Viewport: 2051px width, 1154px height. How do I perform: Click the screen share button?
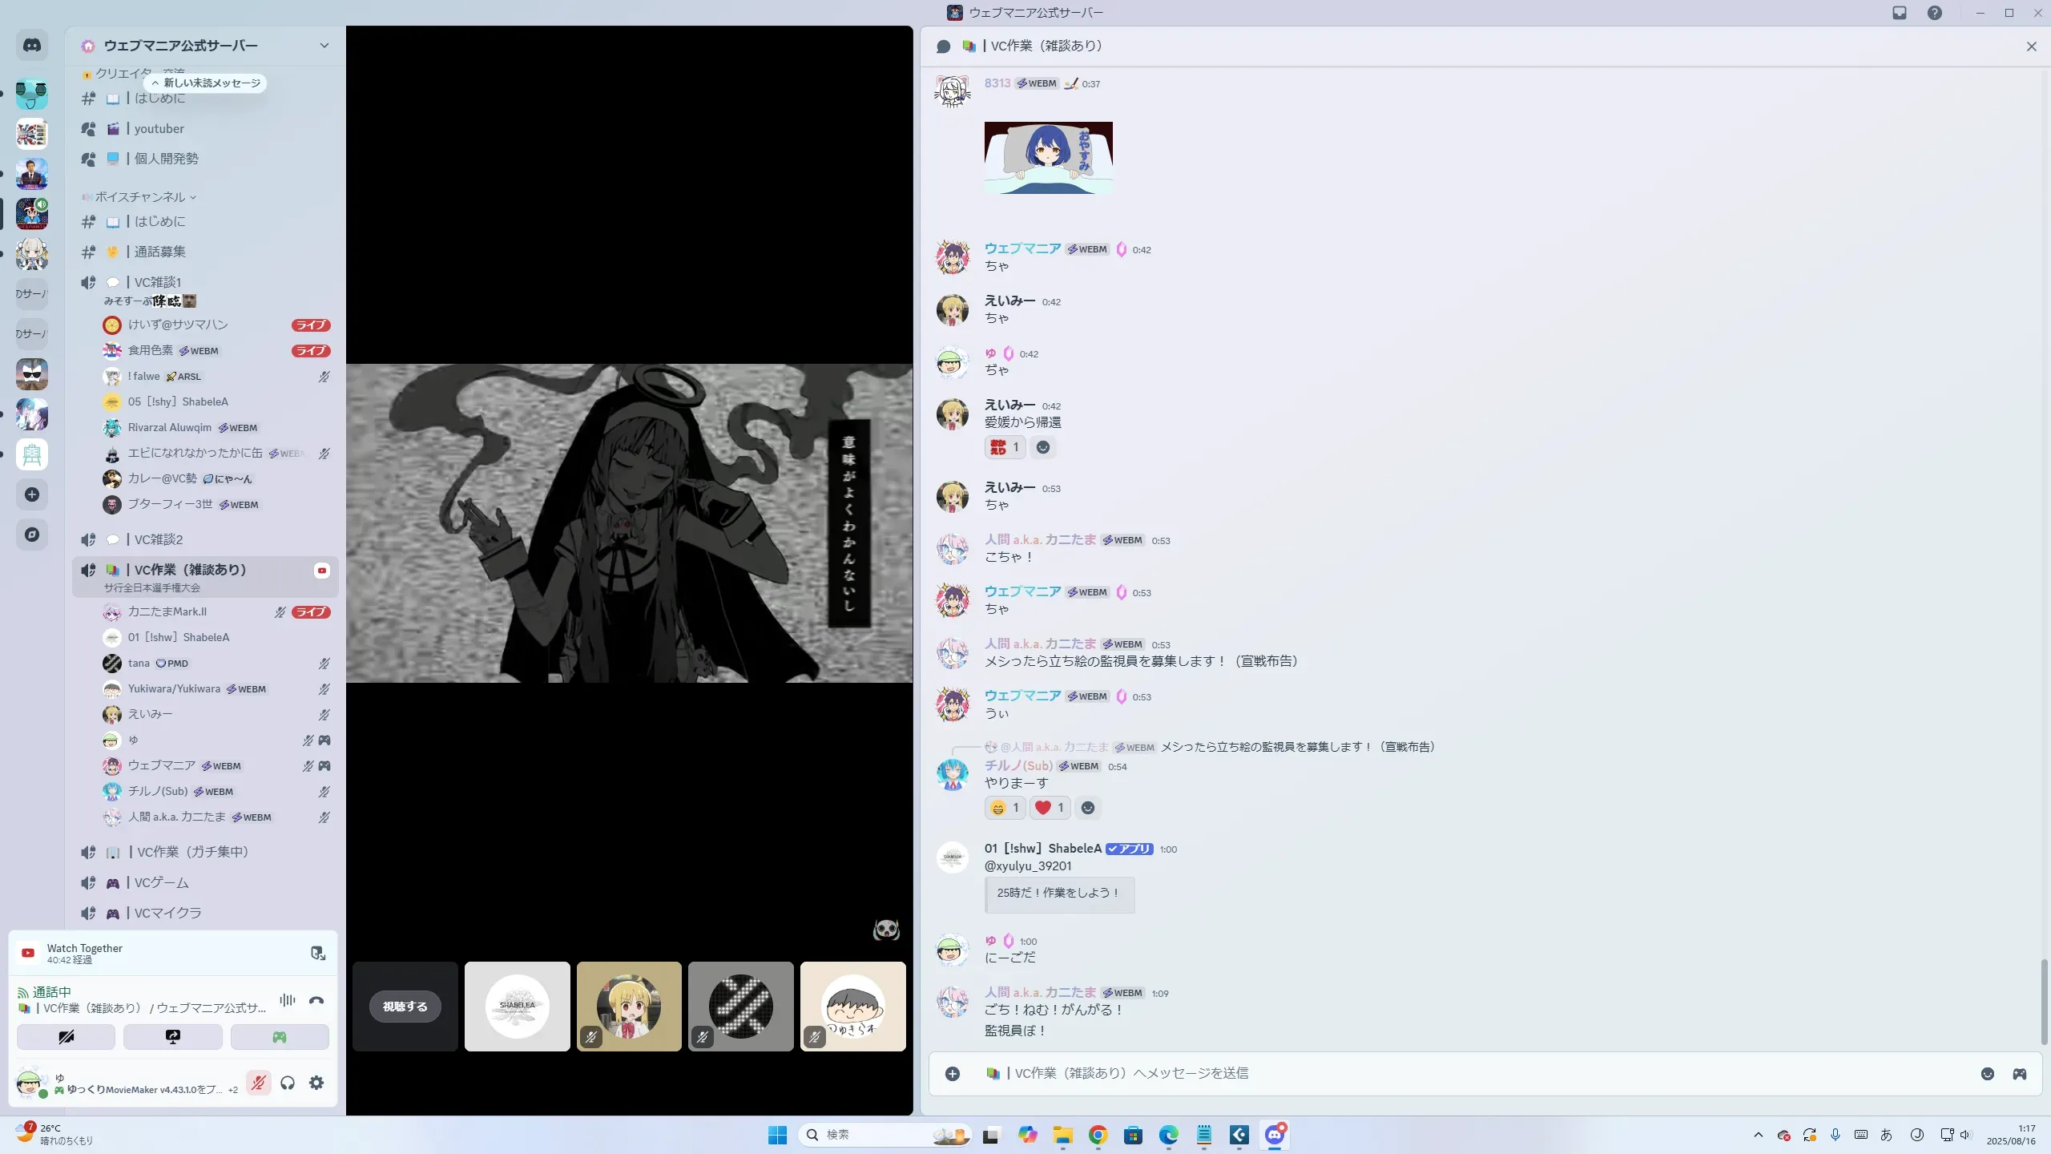tap(172, 1037)
